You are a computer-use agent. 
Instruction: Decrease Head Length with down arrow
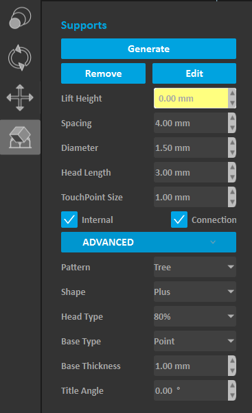click(x=232, y=178)
